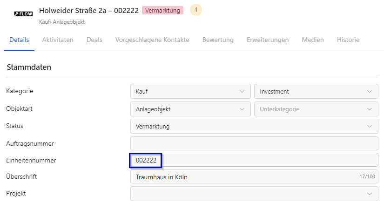
Task: Go to Vorgeschlagene Kontakte tab
Action: pos(152,40)
